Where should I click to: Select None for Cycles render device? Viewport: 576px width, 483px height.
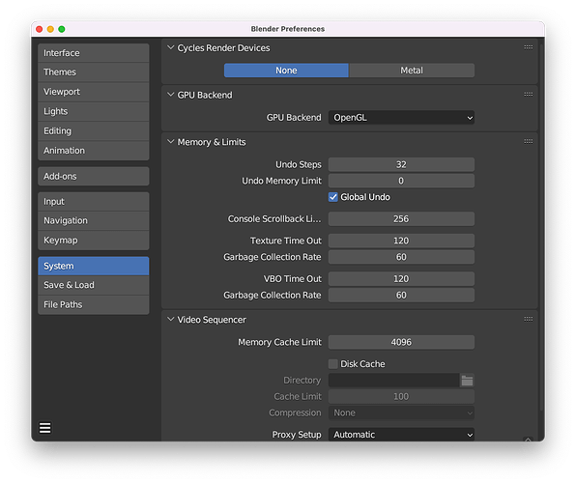tap(286, 71)
